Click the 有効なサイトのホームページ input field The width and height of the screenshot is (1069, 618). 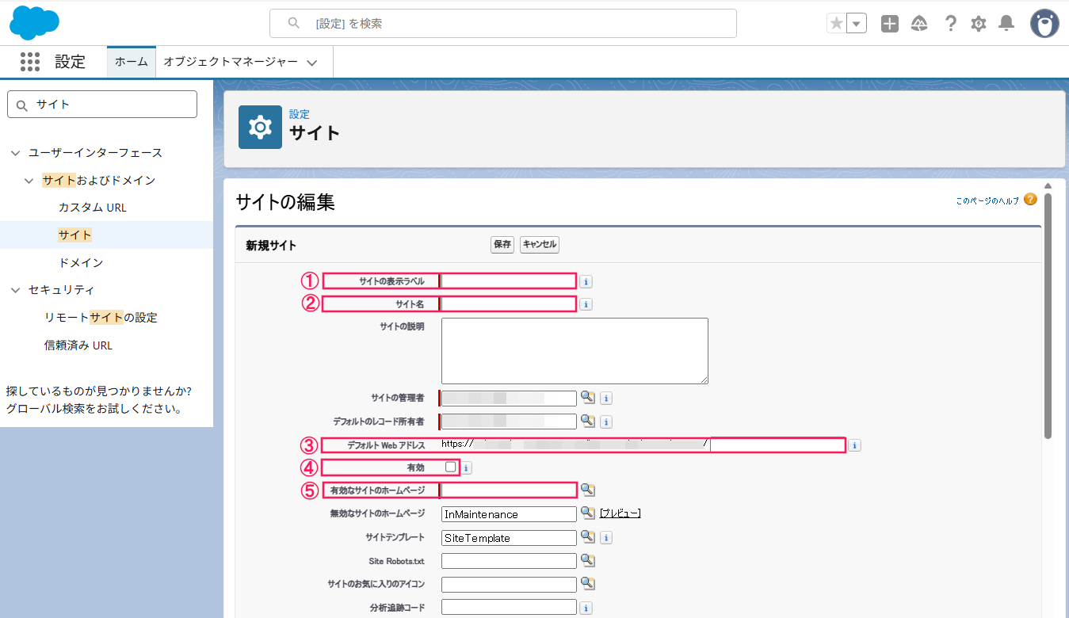tap(509, 490)
